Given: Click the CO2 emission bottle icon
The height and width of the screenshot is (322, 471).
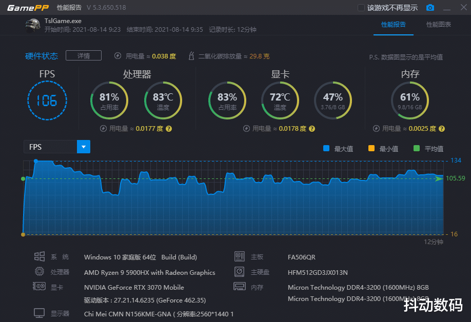Looking at the screenshot, I should point(191,56).
